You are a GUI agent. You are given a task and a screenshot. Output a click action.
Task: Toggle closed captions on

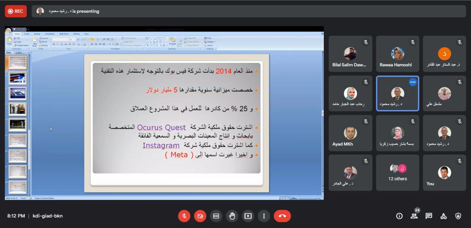point(216,216)
